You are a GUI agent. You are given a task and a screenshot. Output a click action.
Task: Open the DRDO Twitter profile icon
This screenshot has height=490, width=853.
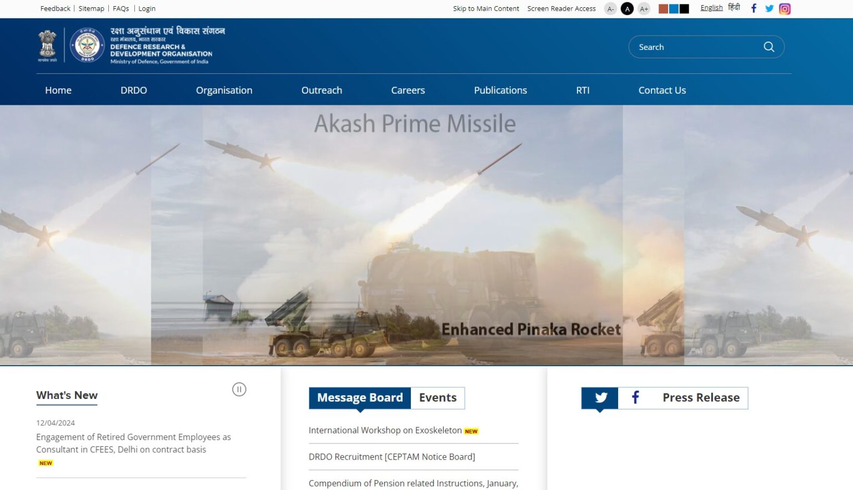tap(769, 8)
